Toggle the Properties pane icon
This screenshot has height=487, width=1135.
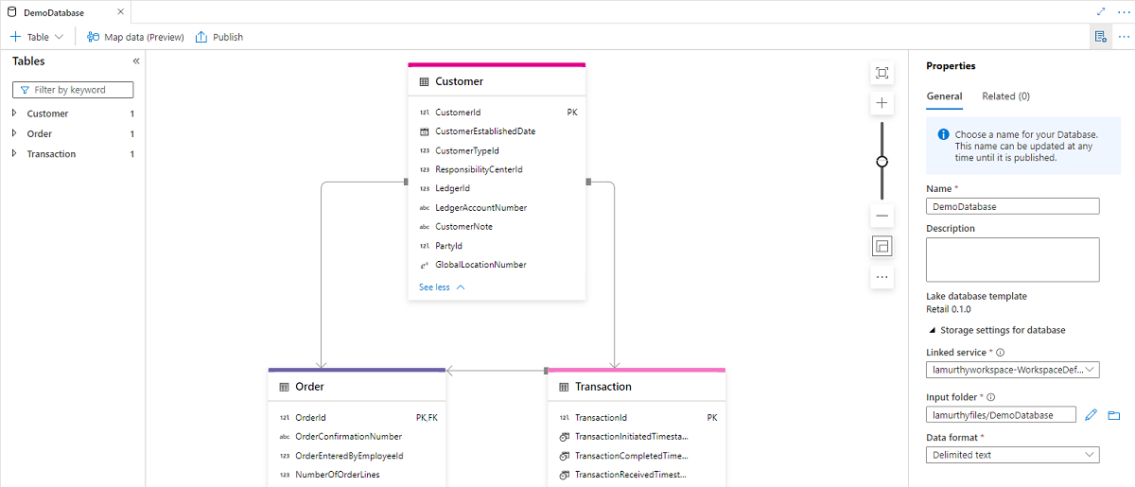coord(1100,37)
